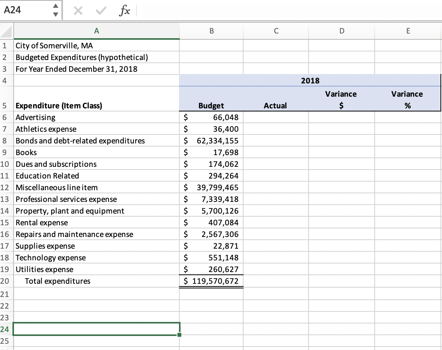This screenshot has height=350, width=442.
Task: Select the 'Supplies expense' cell
Action: coord(96,246)
